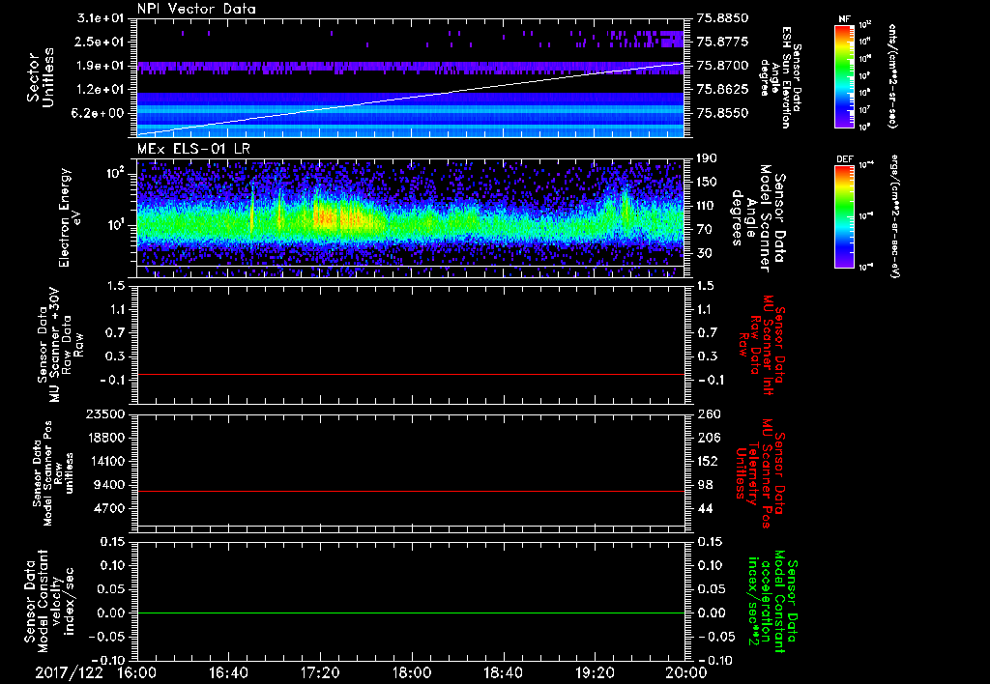Click the 9400 scanner position tick
This screenshot has width=990, height=684.
[x=110, y=485]
